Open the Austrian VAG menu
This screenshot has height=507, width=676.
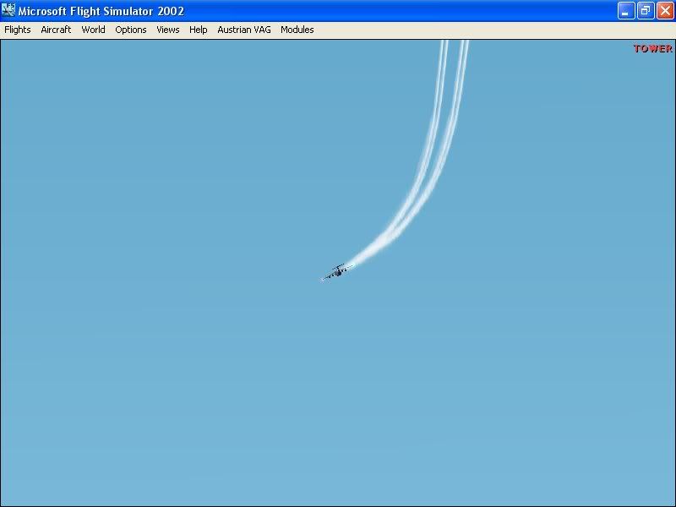pos(243,30)
